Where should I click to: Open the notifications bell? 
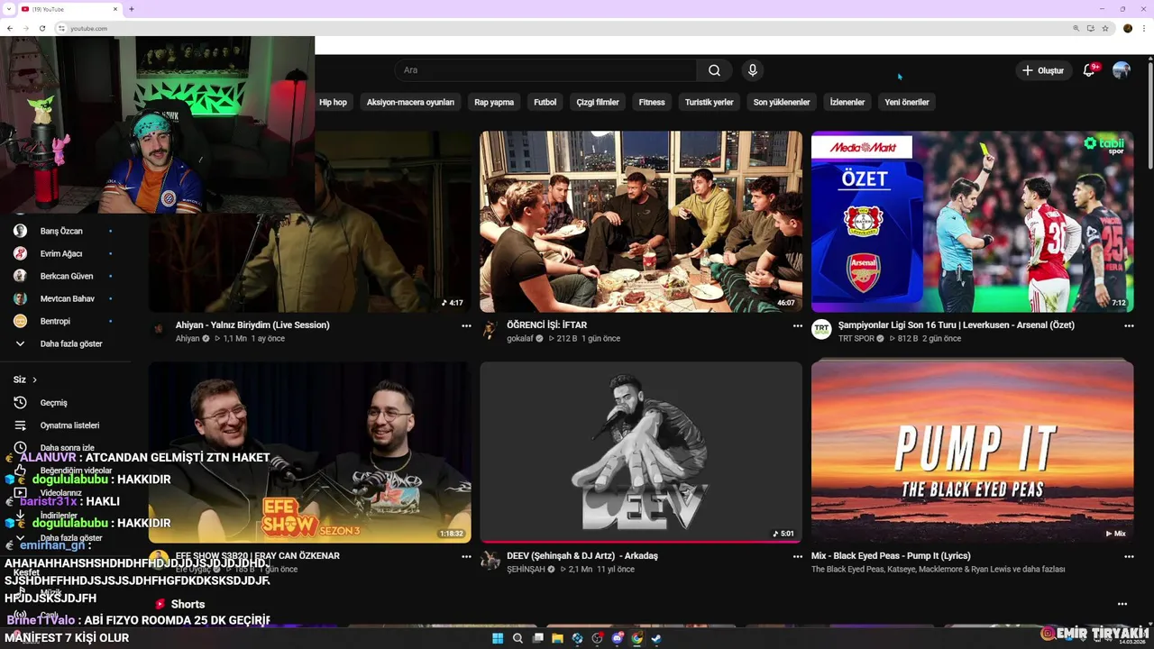[1089, 70]
